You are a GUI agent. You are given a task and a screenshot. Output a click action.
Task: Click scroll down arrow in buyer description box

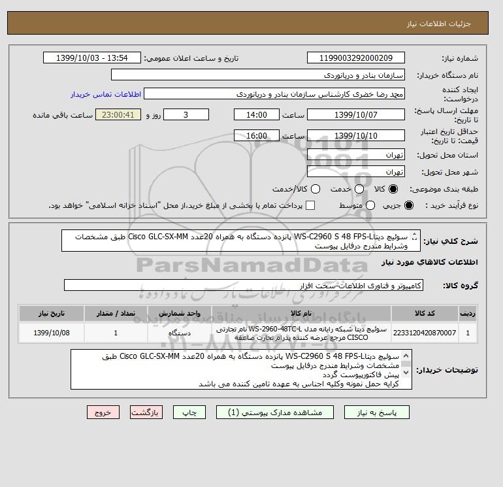406,373
